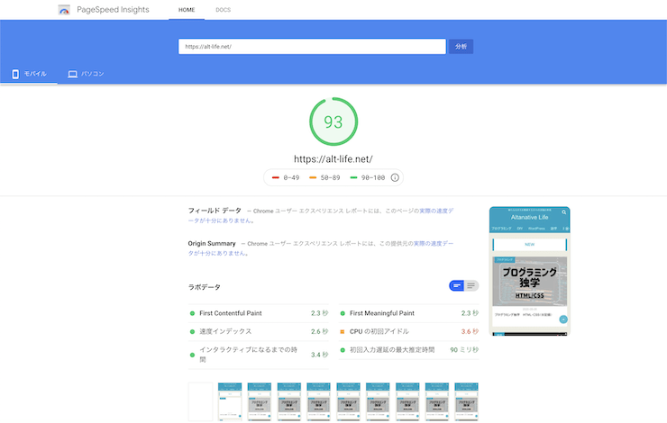The width and height of the screenshot is (667, 423).
Task: Open the DOCS tab
Action: point(223,10)
